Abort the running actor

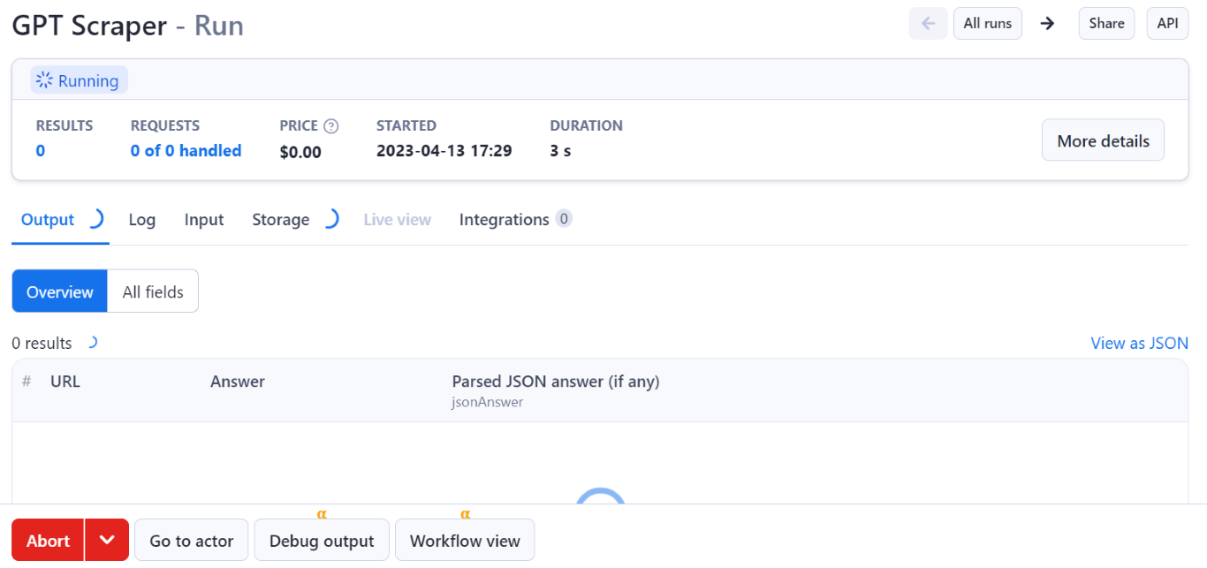coord(48,540)
